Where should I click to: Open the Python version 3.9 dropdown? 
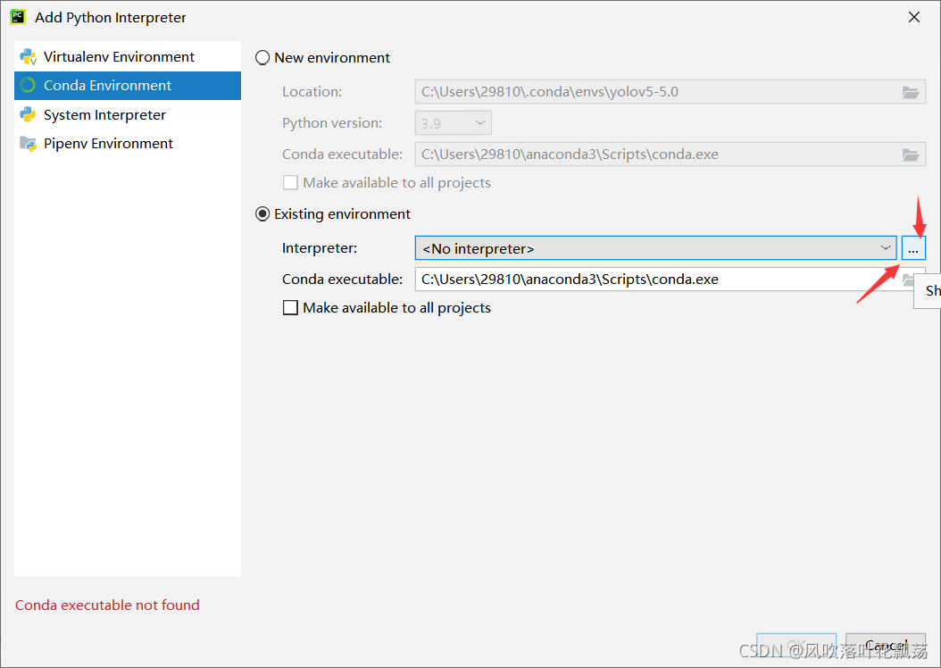point(454,123)
